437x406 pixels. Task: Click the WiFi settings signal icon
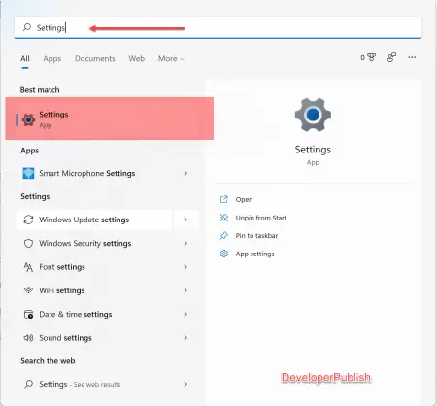28,290
